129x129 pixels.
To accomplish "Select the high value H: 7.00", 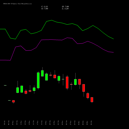I will point(65,7).
